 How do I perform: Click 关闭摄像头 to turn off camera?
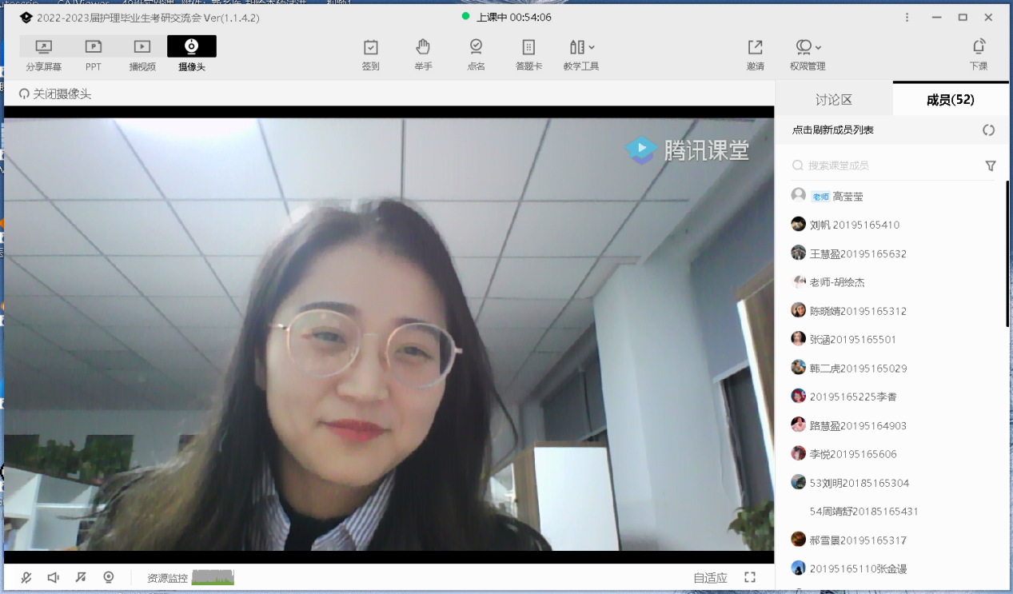click(x=55, y=94)
